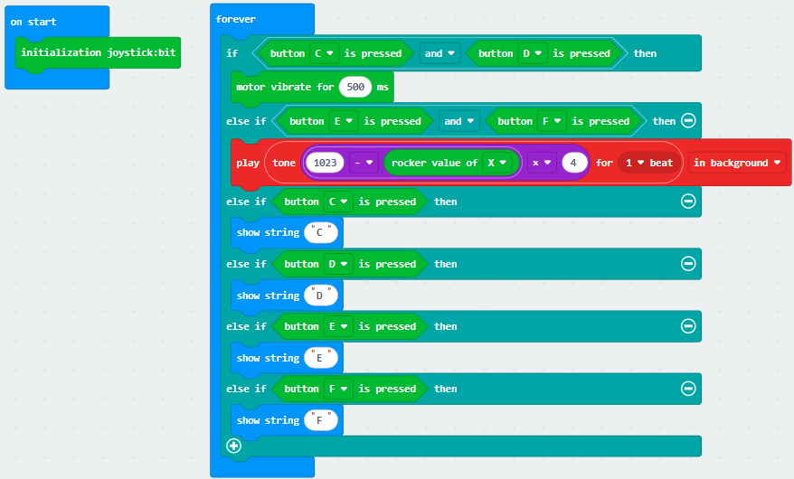
Task: Select the 'initialization joystick:bit' block
Action: pos(99,52)
